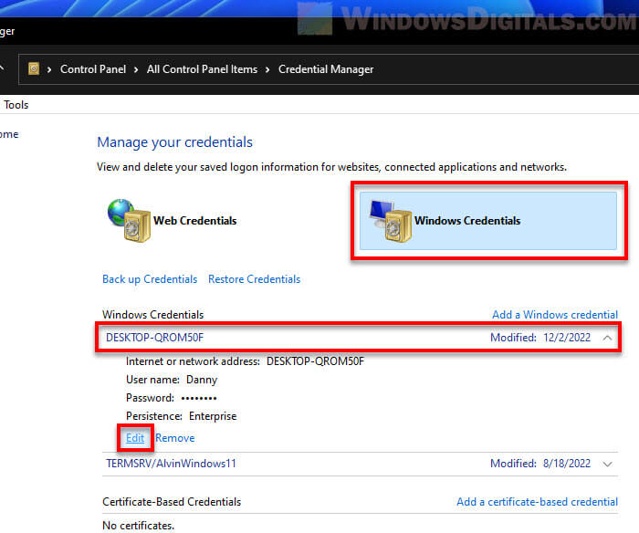Click the masked Password line
The image size is (639, 533).
(172, 398)
